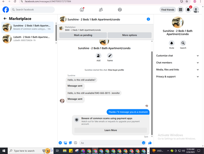
Task: Click the Mark as pending button
Action: pyautogui.click(x=83, y=35)
